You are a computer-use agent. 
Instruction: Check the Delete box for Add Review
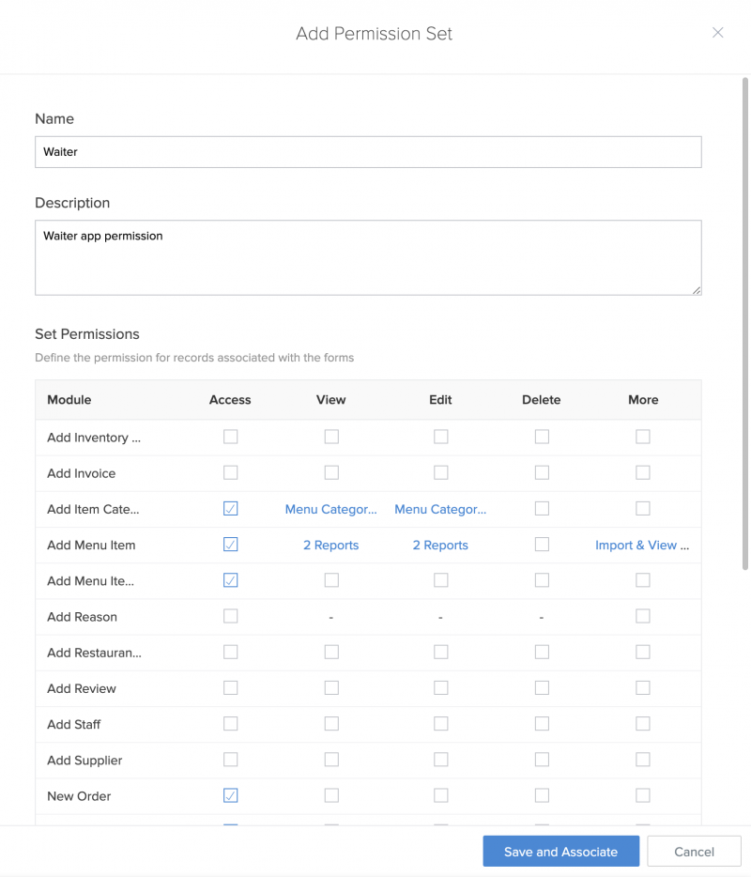[x=542, y=688]
